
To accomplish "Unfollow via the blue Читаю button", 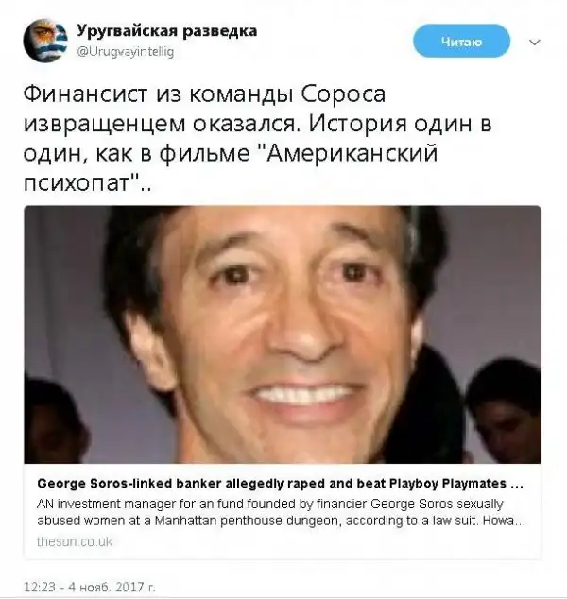I will (x=461, y=41).
